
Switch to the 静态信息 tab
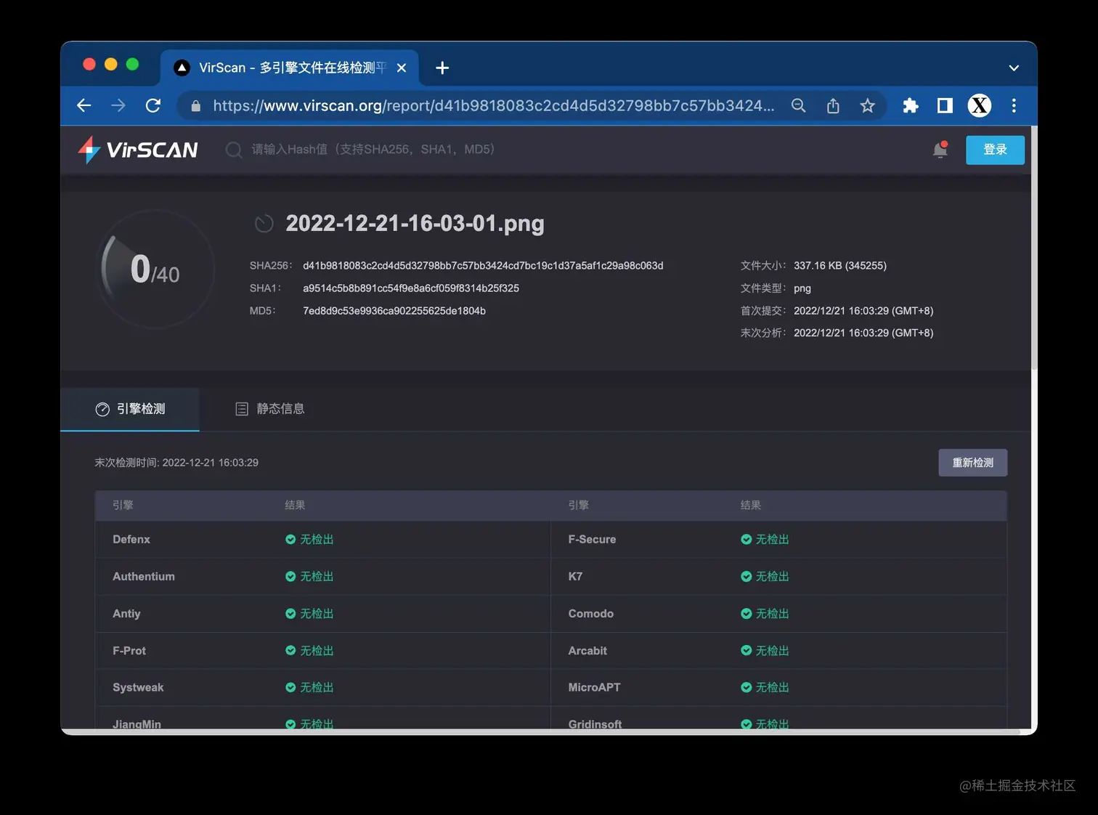pos(270,408)
